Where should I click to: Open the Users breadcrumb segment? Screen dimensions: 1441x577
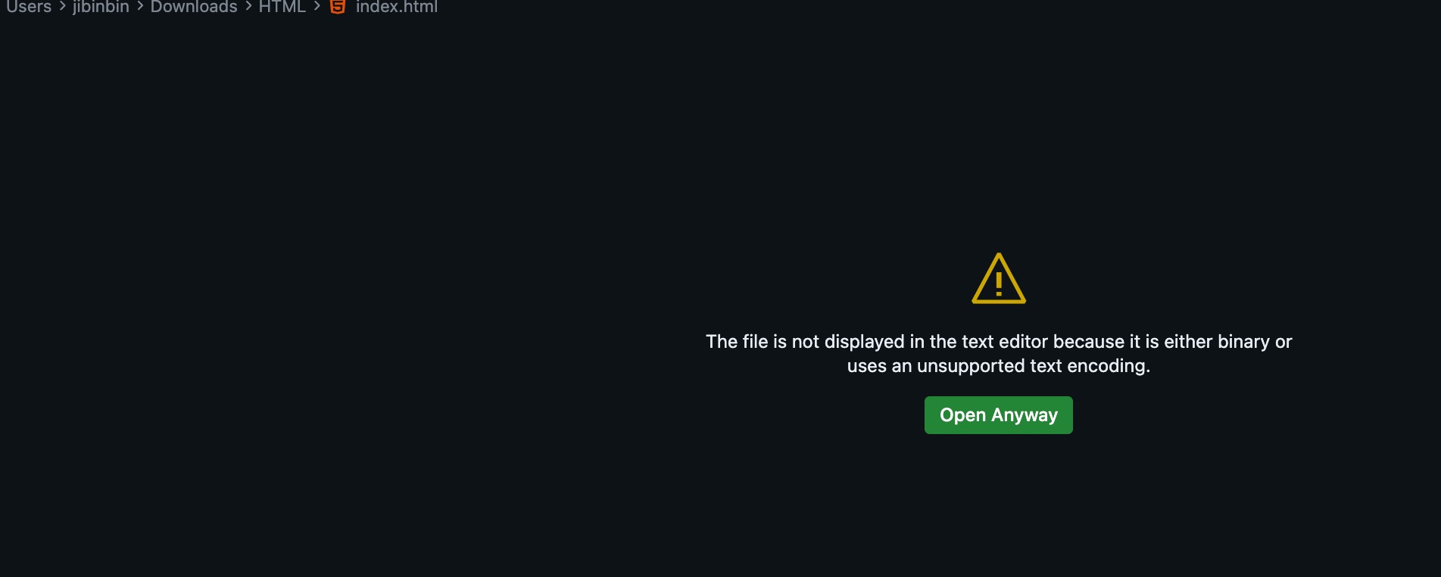29,7
